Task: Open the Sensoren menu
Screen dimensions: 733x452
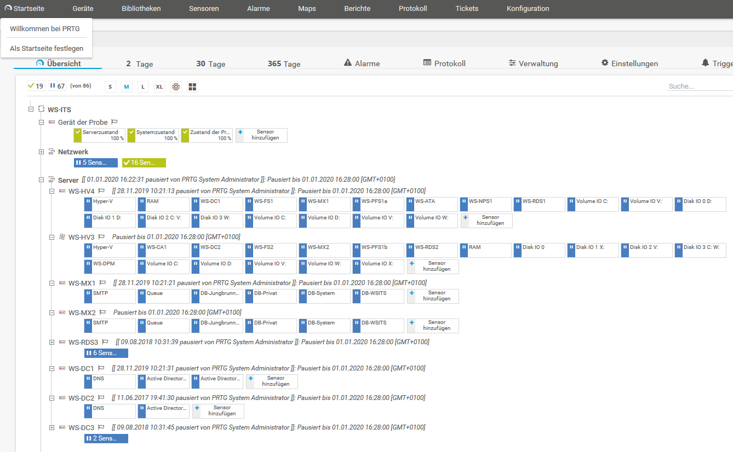Action: 204,9
